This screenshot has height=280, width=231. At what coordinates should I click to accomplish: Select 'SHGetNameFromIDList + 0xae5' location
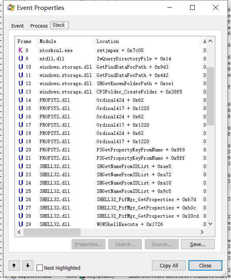134,166
